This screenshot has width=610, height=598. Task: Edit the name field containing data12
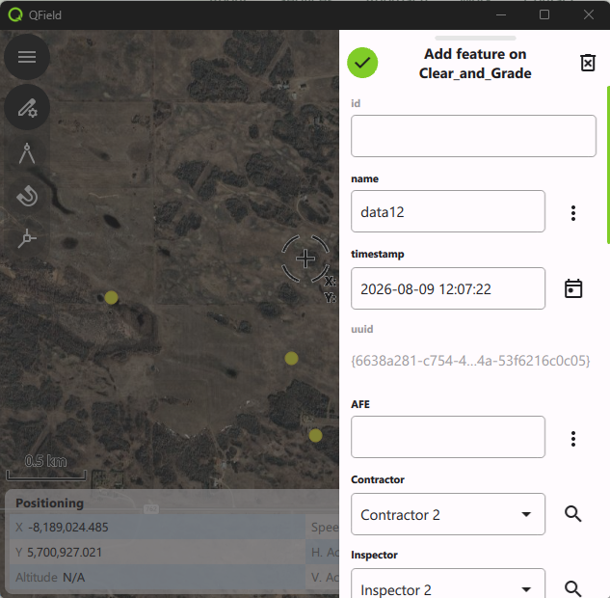448,211
